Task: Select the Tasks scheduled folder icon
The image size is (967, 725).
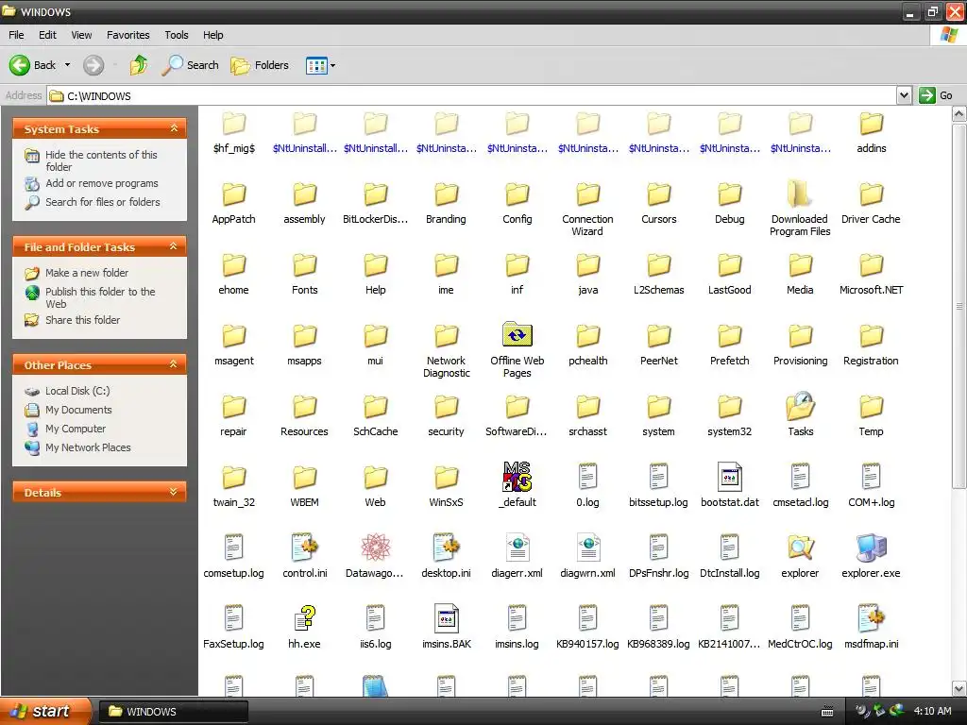Action: pyautogui.click(x=800, y=414)
